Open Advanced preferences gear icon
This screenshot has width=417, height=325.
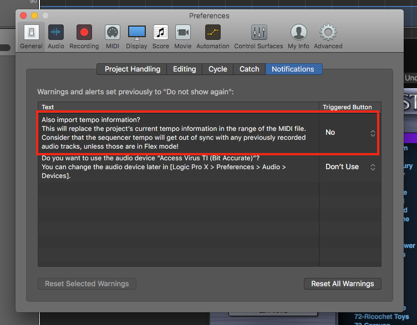[328, 37]
